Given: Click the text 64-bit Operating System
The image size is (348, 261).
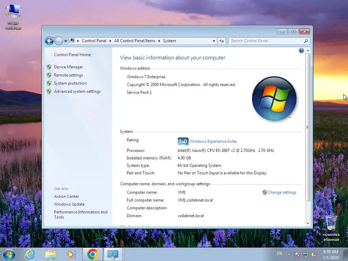Looking at the screenshot, I should click(199, 166).
